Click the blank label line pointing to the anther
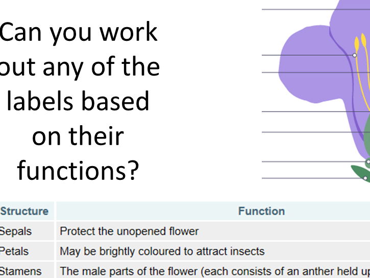This screenshot has width=370, height=278. click(308, 55)
